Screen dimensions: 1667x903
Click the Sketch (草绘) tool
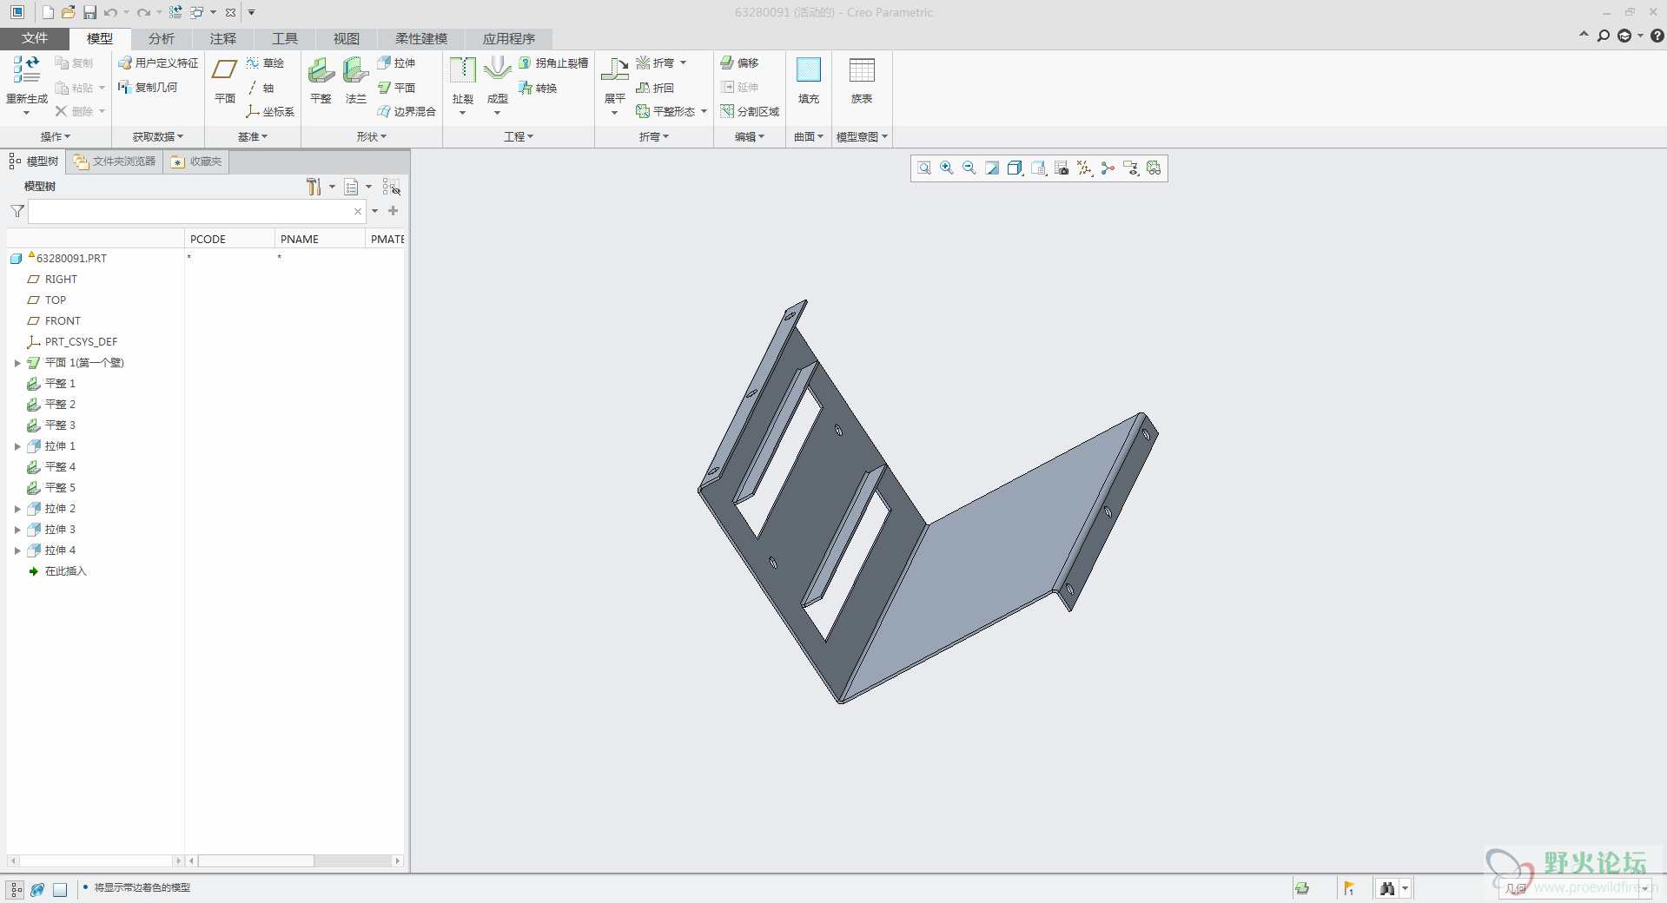(x=265, y=63)
